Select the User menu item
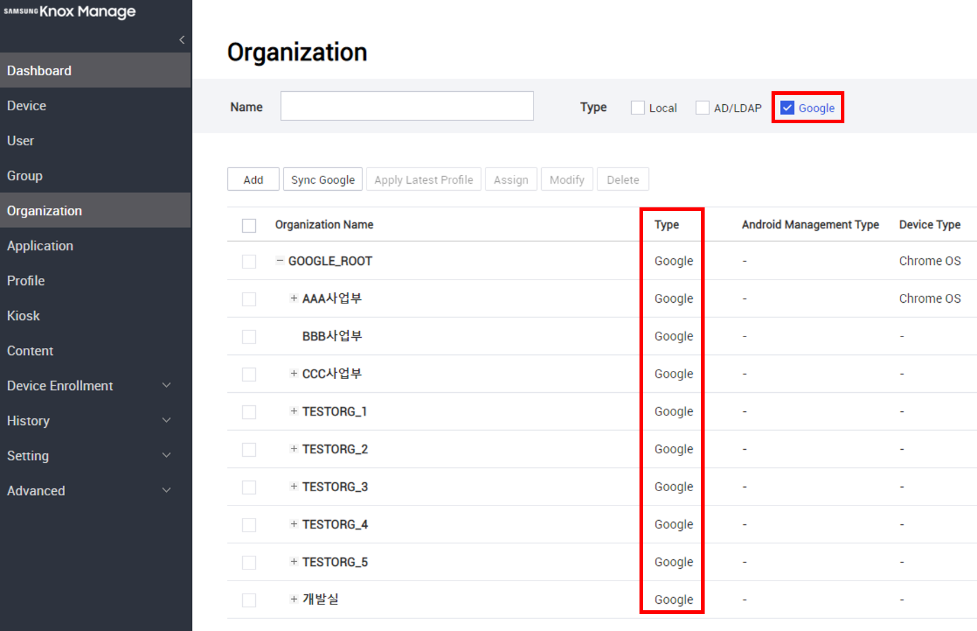Image resolution: width=977 pixels, height=631 pixels. pos(21,140)
